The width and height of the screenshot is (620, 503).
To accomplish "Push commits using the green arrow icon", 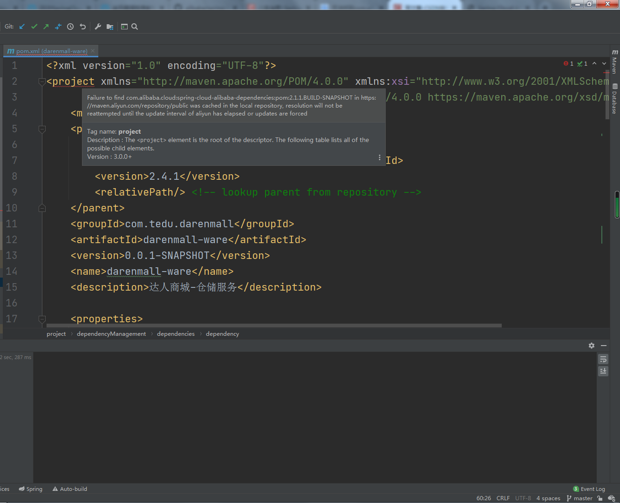I will pyautogui.click(x=46, y=27).
